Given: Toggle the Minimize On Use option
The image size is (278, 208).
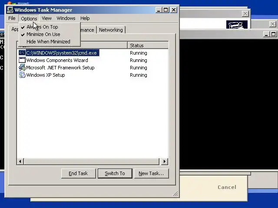Looking at the screenshot, I should click(x=50, y=34).
